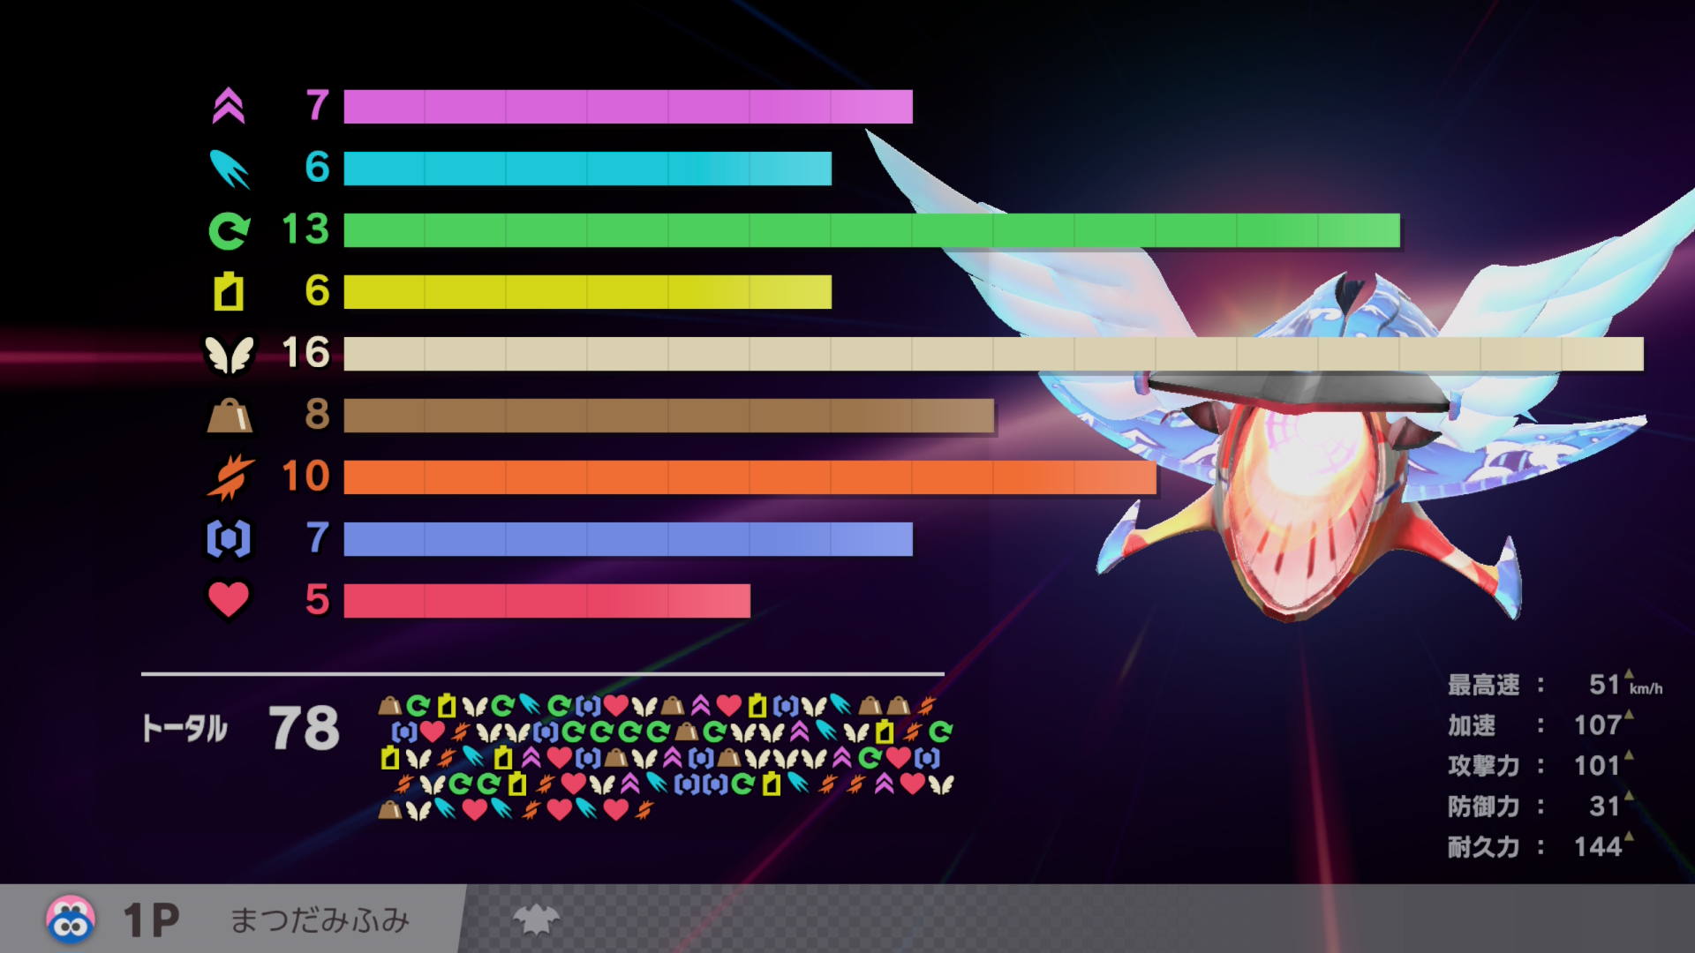Click the brown weight stat icon

pyautogui.click(x=229, y=416)
